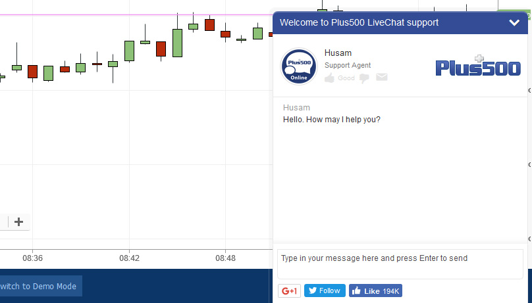Screen dimensions: 532x303
Task: Click the Google +1 button
Action: point(290,291)
